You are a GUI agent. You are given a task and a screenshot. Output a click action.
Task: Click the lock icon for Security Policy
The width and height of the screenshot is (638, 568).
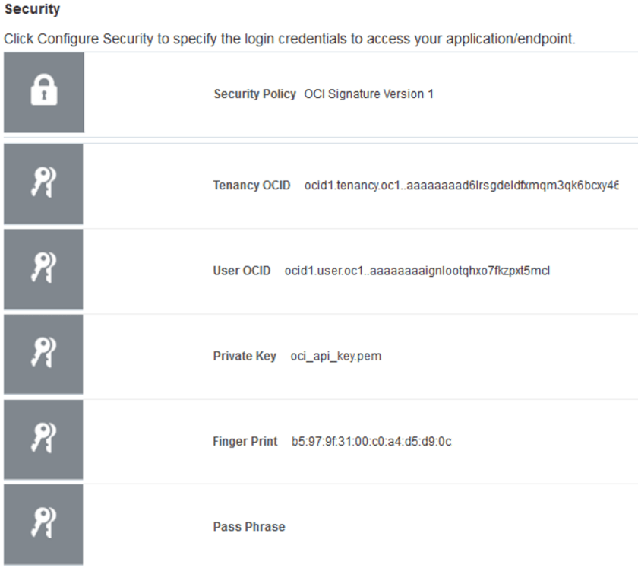click(43, 94)
